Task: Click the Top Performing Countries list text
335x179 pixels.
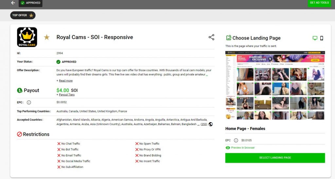Action: (x=92, y=111)
